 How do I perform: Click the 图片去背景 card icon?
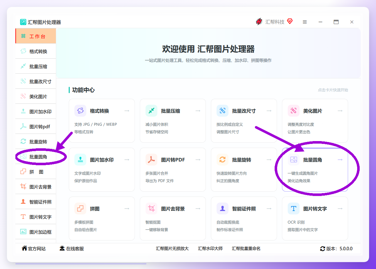(151, 208)
